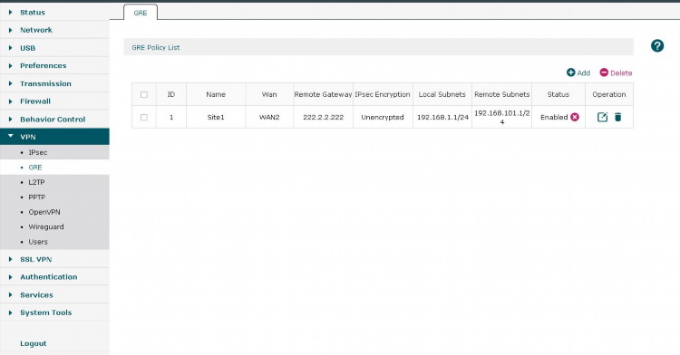The height and width of the screenshot is (355, 680).
Task: Open the IPsec VPN page
Action: pos(38,152)
